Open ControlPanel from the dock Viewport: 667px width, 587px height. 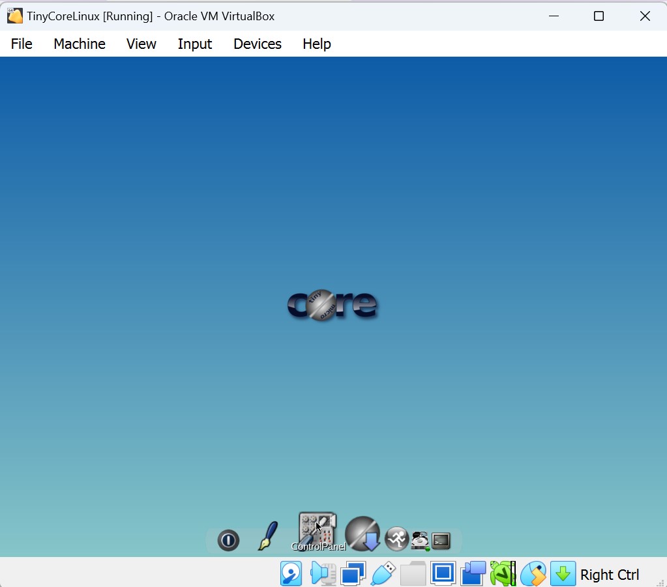(x=318, y=532)
